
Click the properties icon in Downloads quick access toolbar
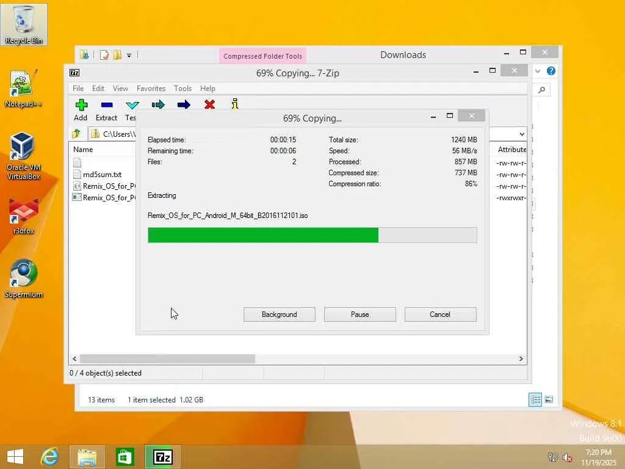(104, 55)
